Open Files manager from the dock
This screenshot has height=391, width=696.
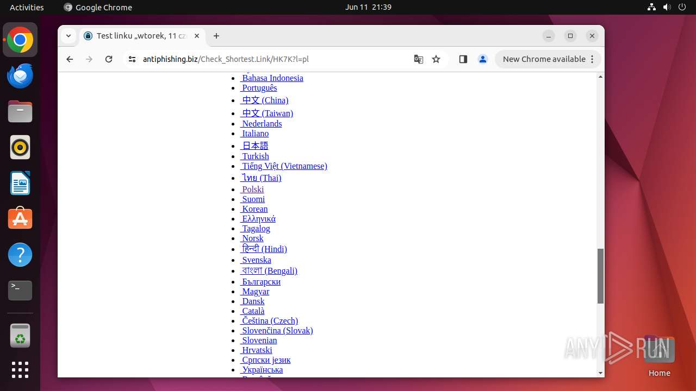pos(20,112)
